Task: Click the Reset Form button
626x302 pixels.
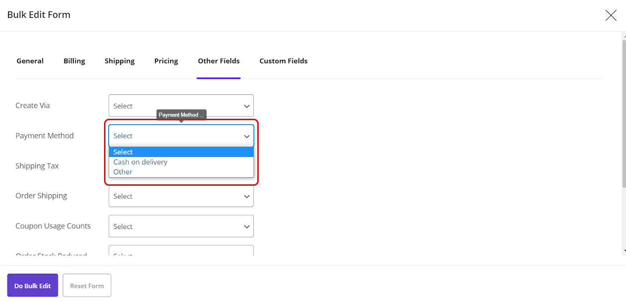Action: (x=87, y=286)
